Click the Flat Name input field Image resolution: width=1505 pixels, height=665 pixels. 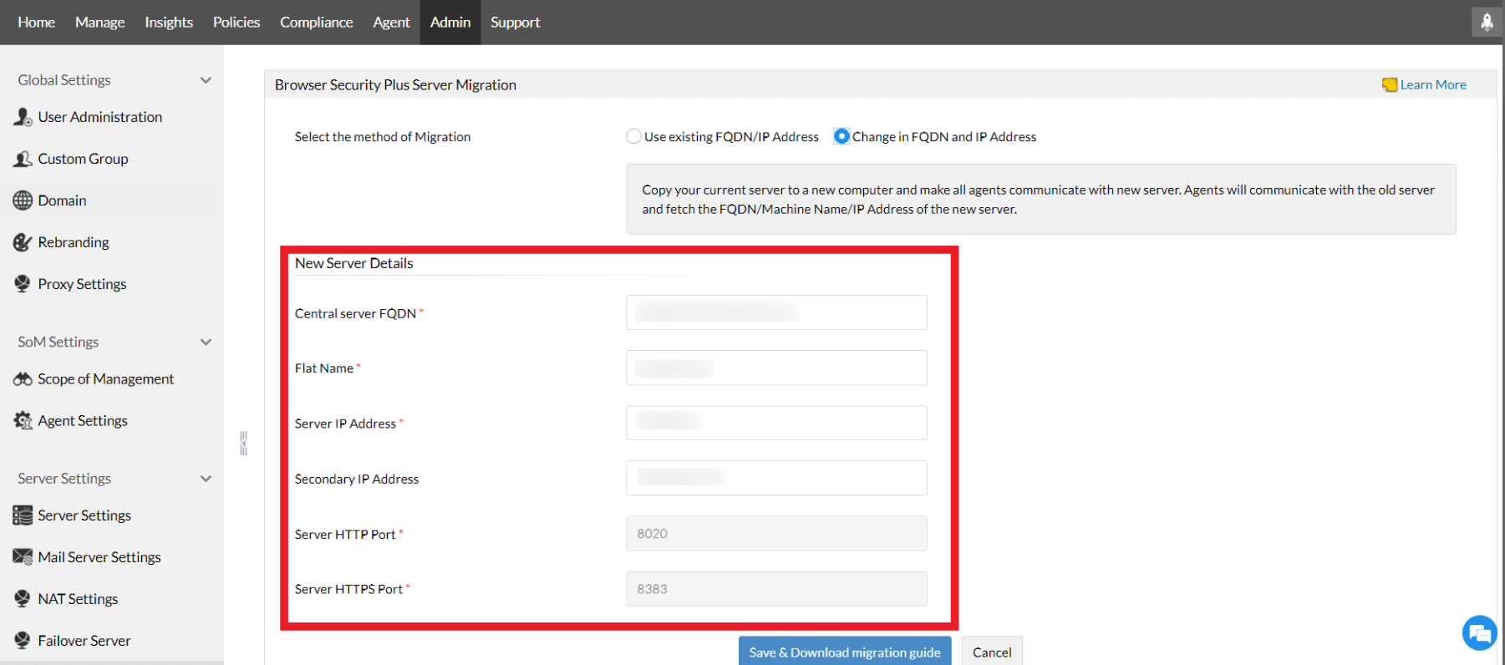pyautogui.click(x=776, y=368)
